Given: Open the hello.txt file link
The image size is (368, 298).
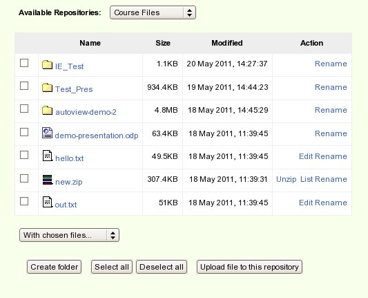Looking at the screenshot, I should coord(70,158).
